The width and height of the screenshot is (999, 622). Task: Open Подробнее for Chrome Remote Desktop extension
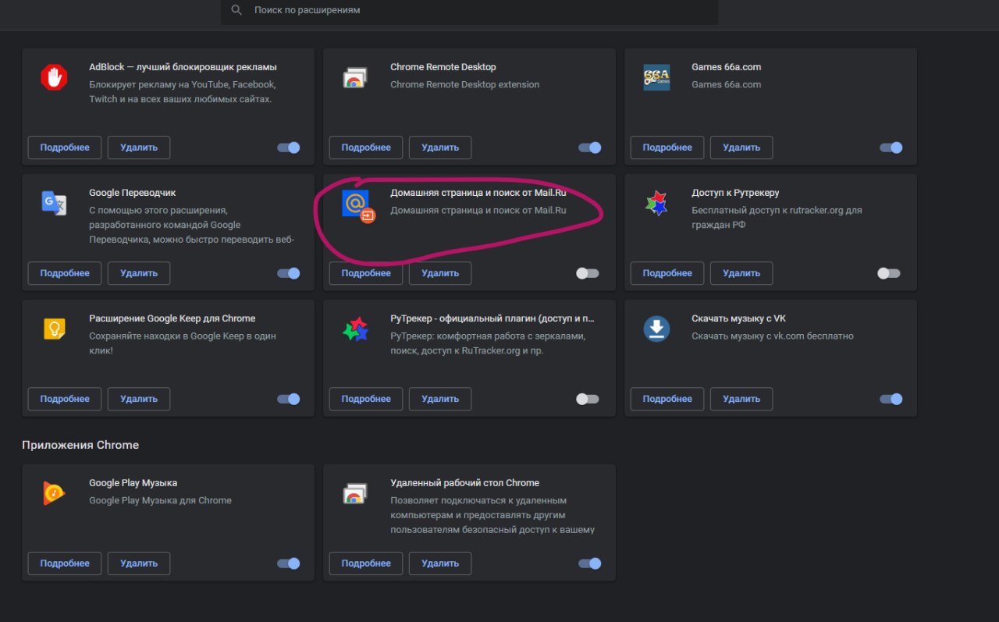coord(366,148)
